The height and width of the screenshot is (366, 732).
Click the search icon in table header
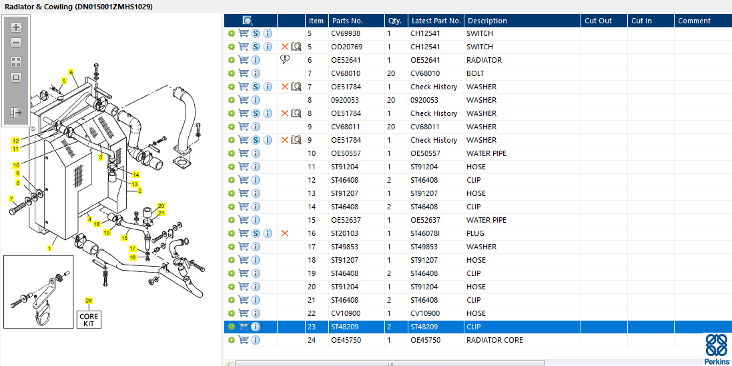tap(248, 21)
